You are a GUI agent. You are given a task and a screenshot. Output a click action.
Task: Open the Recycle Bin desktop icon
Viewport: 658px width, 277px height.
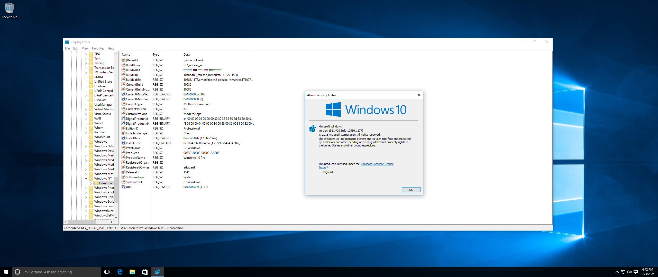(x=9, y=10)
